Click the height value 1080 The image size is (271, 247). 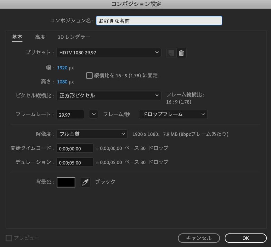62,82
